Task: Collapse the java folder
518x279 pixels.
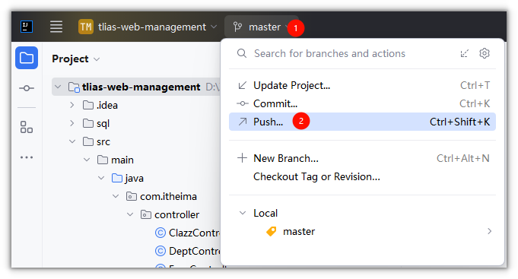Action: pyautogui.click(x=101, y=178)
